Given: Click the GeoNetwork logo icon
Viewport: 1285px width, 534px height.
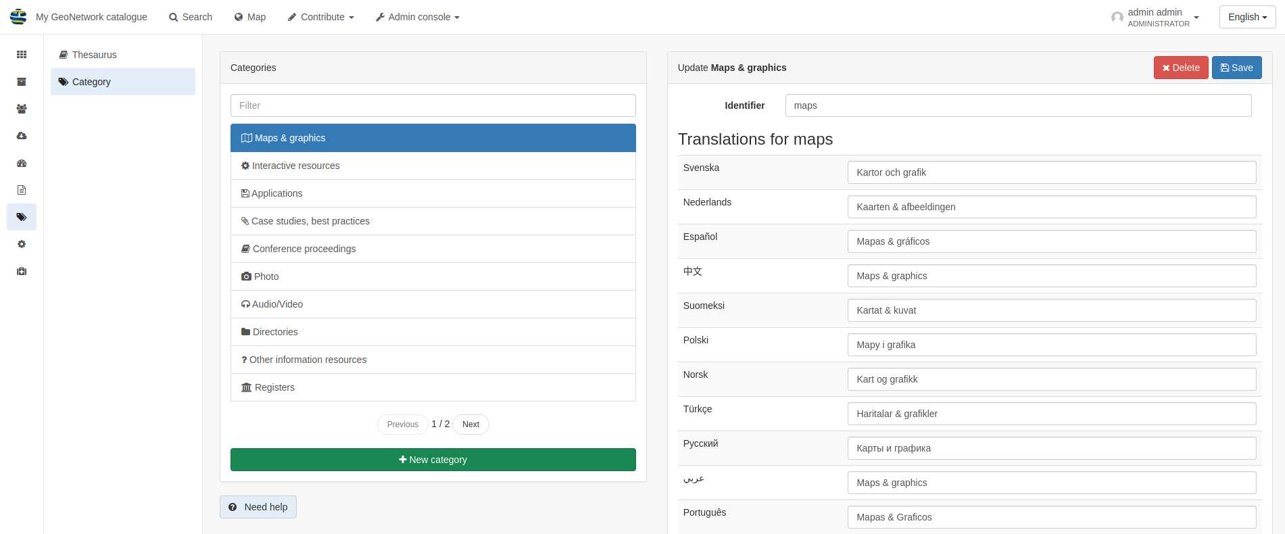Looking at the screenshot, I should coord(18,17).
